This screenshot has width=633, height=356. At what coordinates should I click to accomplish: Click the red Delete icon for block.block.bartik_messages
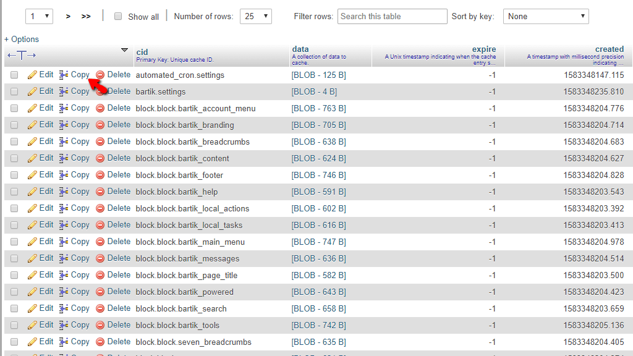(x=100, y=258)
